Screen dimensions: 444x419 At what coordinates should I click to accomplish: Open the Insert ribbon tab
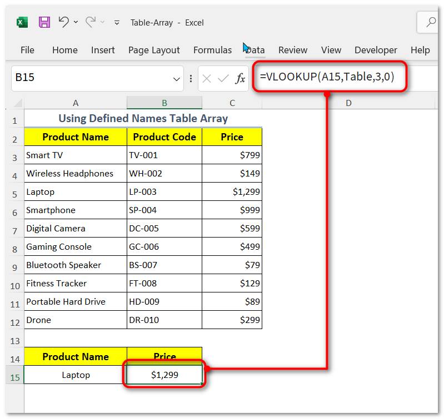(x=103, y=50)
